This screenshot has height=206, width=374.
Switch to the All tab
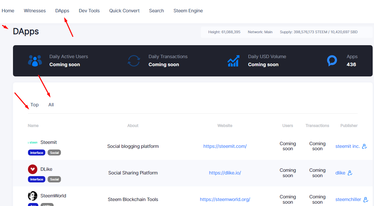(x=51, y=105)
